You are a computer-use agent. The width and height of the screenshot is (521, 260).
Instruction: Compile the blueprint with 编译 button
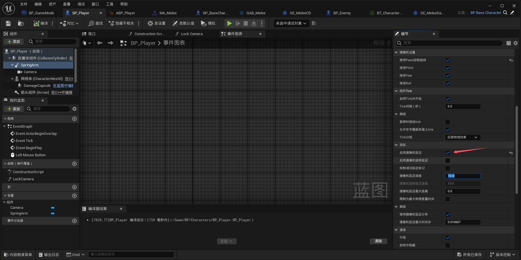41,23
